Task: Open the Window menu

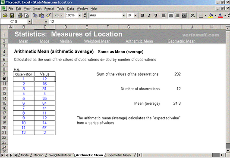Action: tap(82, 9)
